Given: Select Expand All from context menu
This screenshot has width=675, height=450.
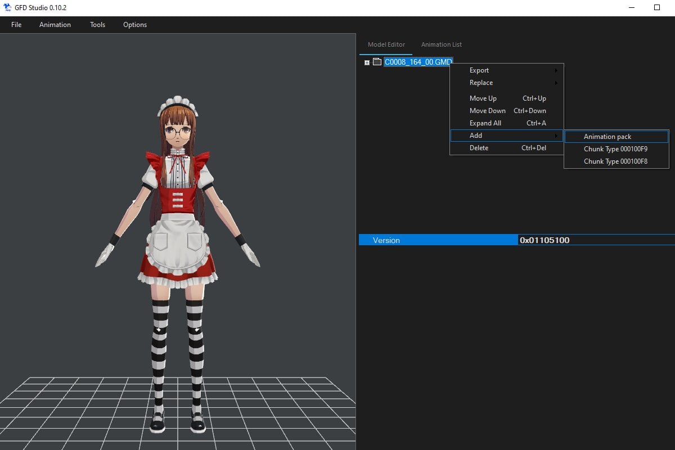Looking at the screenshot, I should [506, 123].
